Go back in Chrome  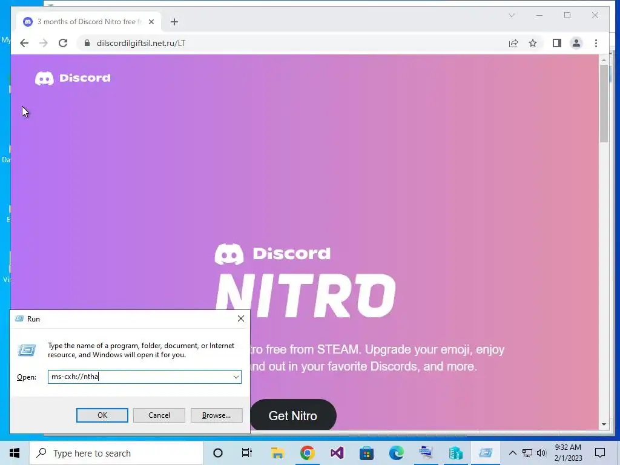tap(24, 43)
